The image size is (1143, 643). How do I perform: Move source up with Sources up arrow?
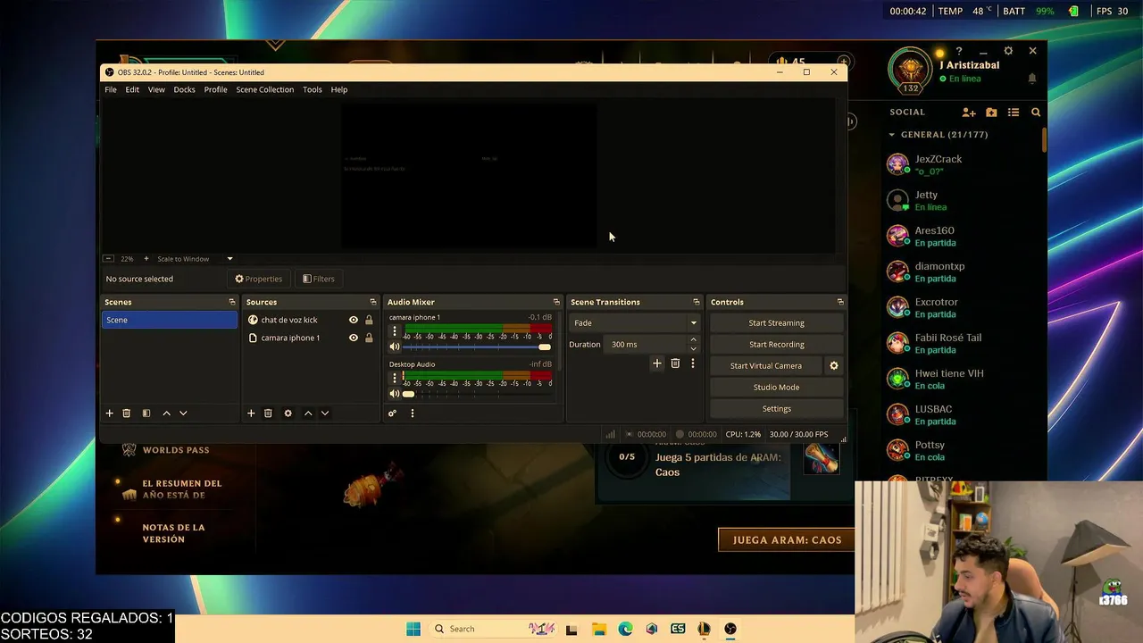[308, 413]
